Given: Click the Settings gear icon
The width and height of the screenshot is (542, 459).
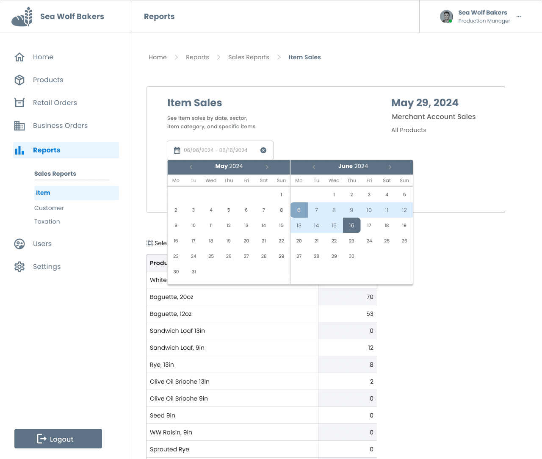Looking at the screenshot, I should [x=19, y=267].
